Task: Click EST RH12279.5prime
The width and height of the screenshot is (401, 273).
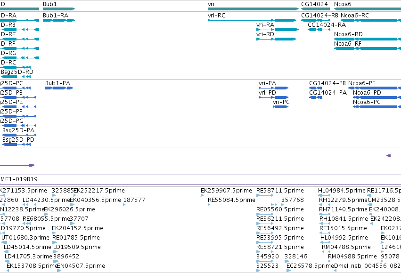Action: (x=343, y=200)
